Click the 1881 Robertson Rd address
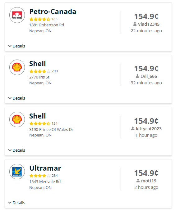The width and height of the screenshot is (175, 210). point(47,25)
